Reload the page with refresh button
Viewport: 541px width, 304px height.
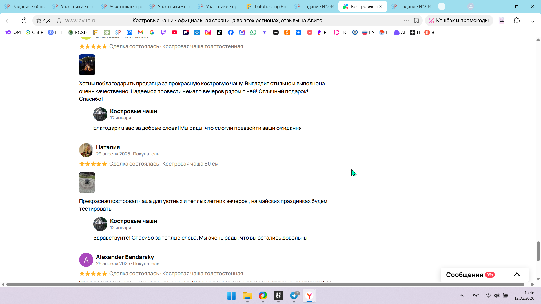coord(24,21)
